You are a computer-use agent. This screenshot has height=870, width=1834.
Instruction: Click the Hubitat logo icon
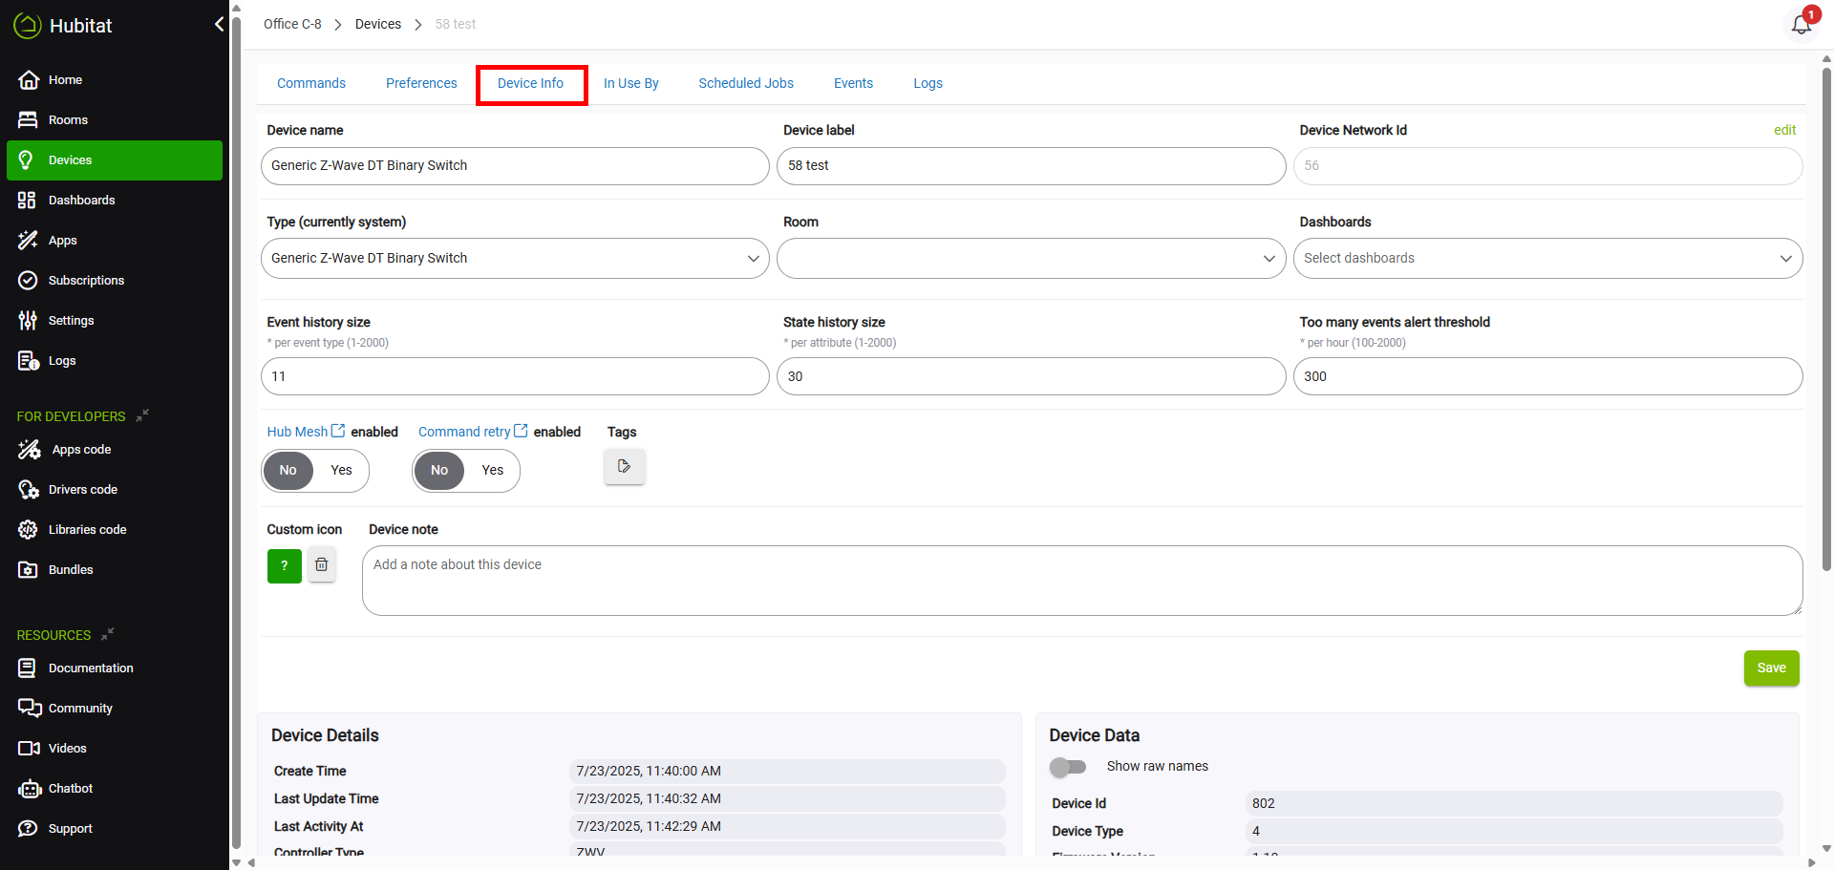coord(27,26)
